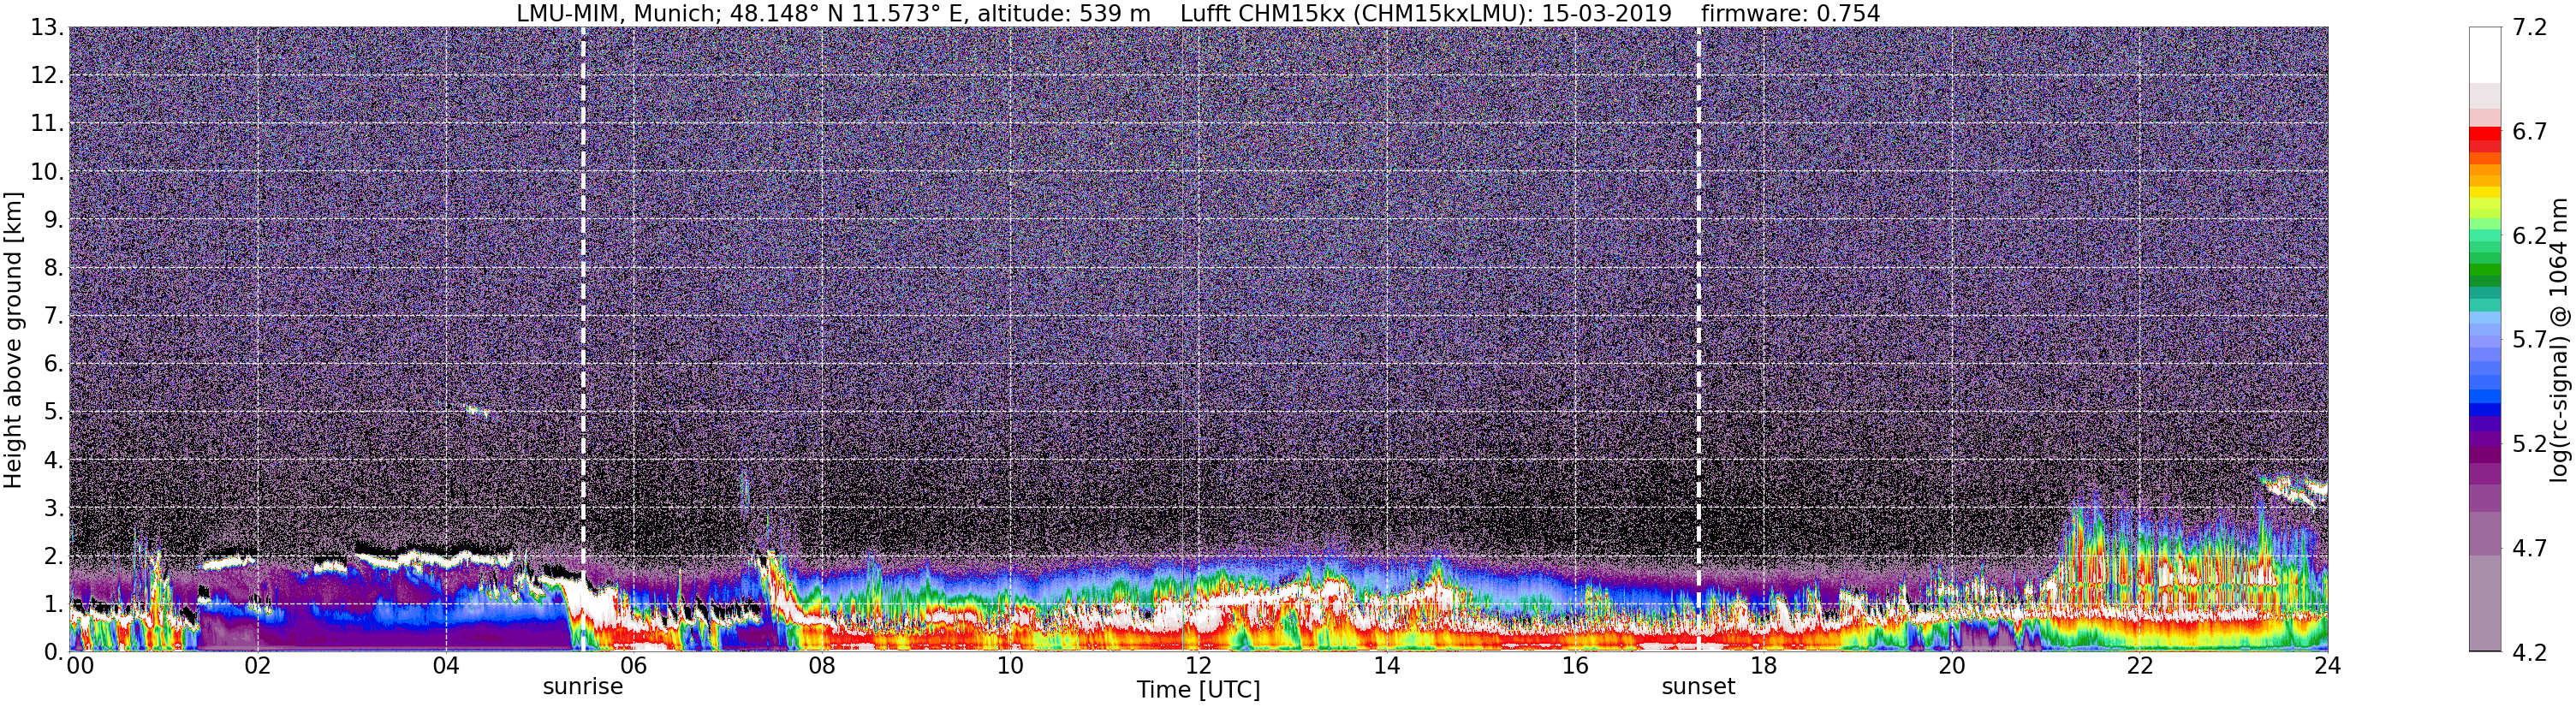This screenshot has width=2576, height=707.
Task: Click the colorbar value '5.7'
Action: (x=2529, y=339)
